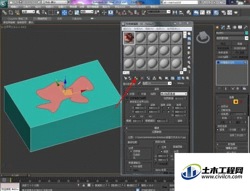Select the Unlink Selection tool
The height and width of the screenshot is (191, 250).
(x=11, y=12)
